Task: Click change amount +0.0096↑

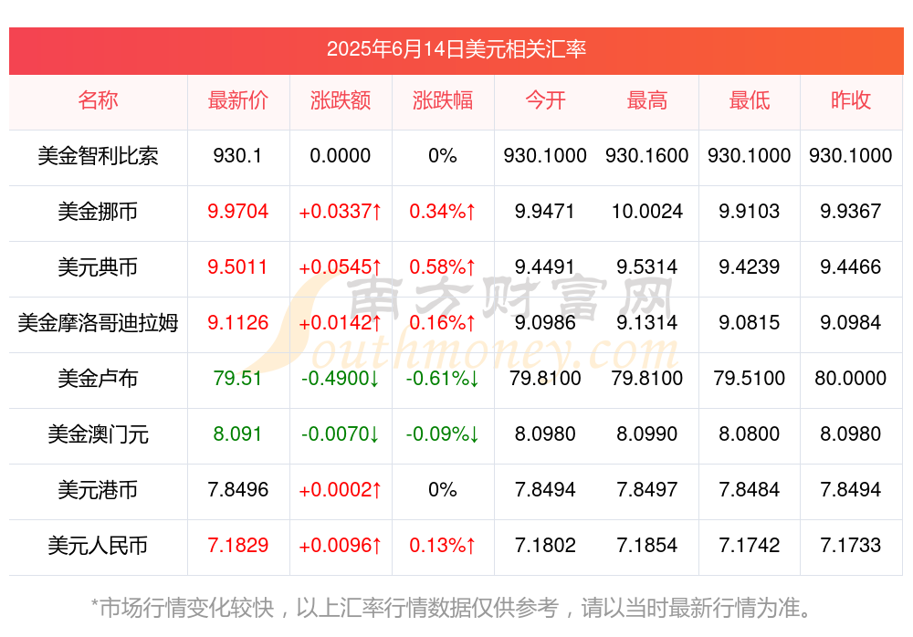Action: click(x=340, y=546)
